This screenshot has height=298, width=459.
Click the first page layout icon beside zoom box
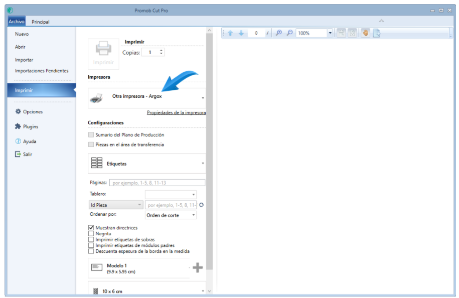(341, 33)
